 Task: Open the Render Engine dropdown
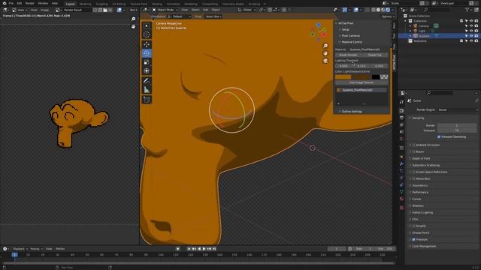[458, 110]
